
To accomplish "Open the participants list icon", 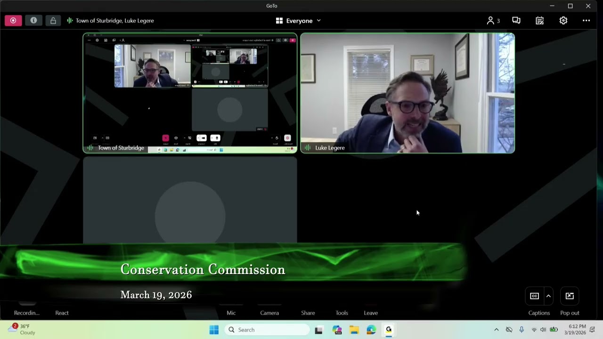I will (493, 21).
